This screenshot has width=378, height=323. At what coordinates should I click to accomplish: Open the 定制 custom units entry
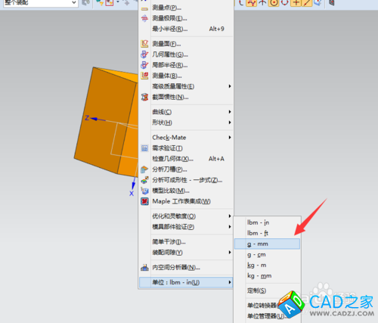[267, 290]
